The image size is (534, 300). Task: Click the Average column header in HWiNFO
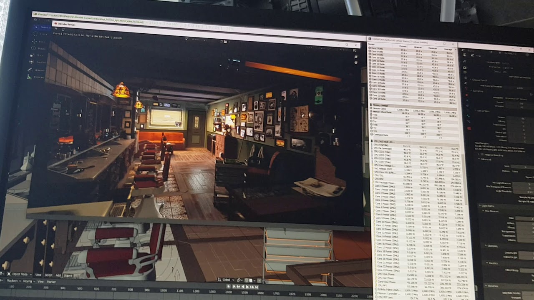[x=448, y=49]
